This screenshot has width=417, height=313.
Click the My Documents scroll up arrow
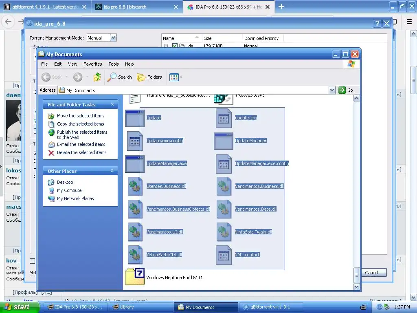357,98
